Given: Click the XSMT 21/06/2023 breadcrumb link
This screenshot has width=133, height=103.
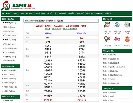Looking at the screenshot, I should tap(70, 29).
